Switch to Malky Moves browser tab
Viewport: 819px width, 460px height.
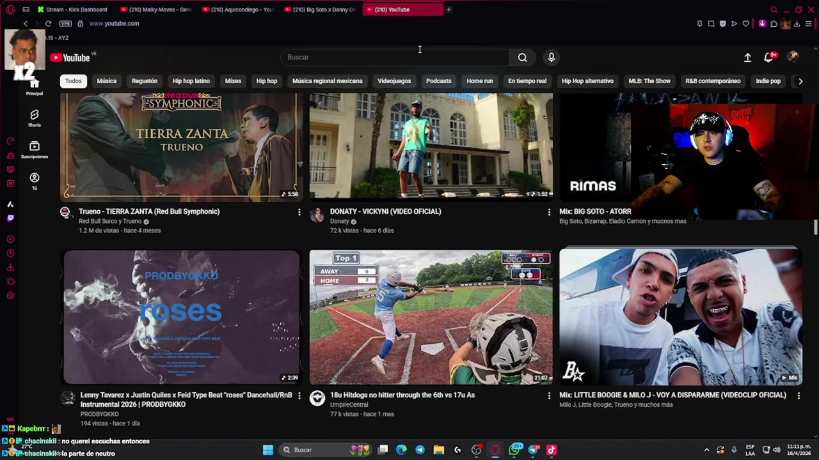[158, 10]
